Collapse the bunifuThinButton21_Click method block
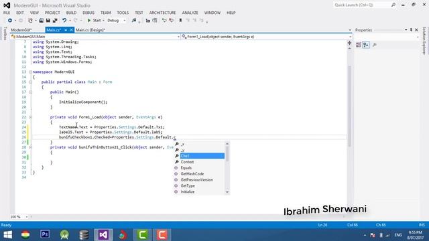This screenshot has height=241, width=429. coord(31,147)
